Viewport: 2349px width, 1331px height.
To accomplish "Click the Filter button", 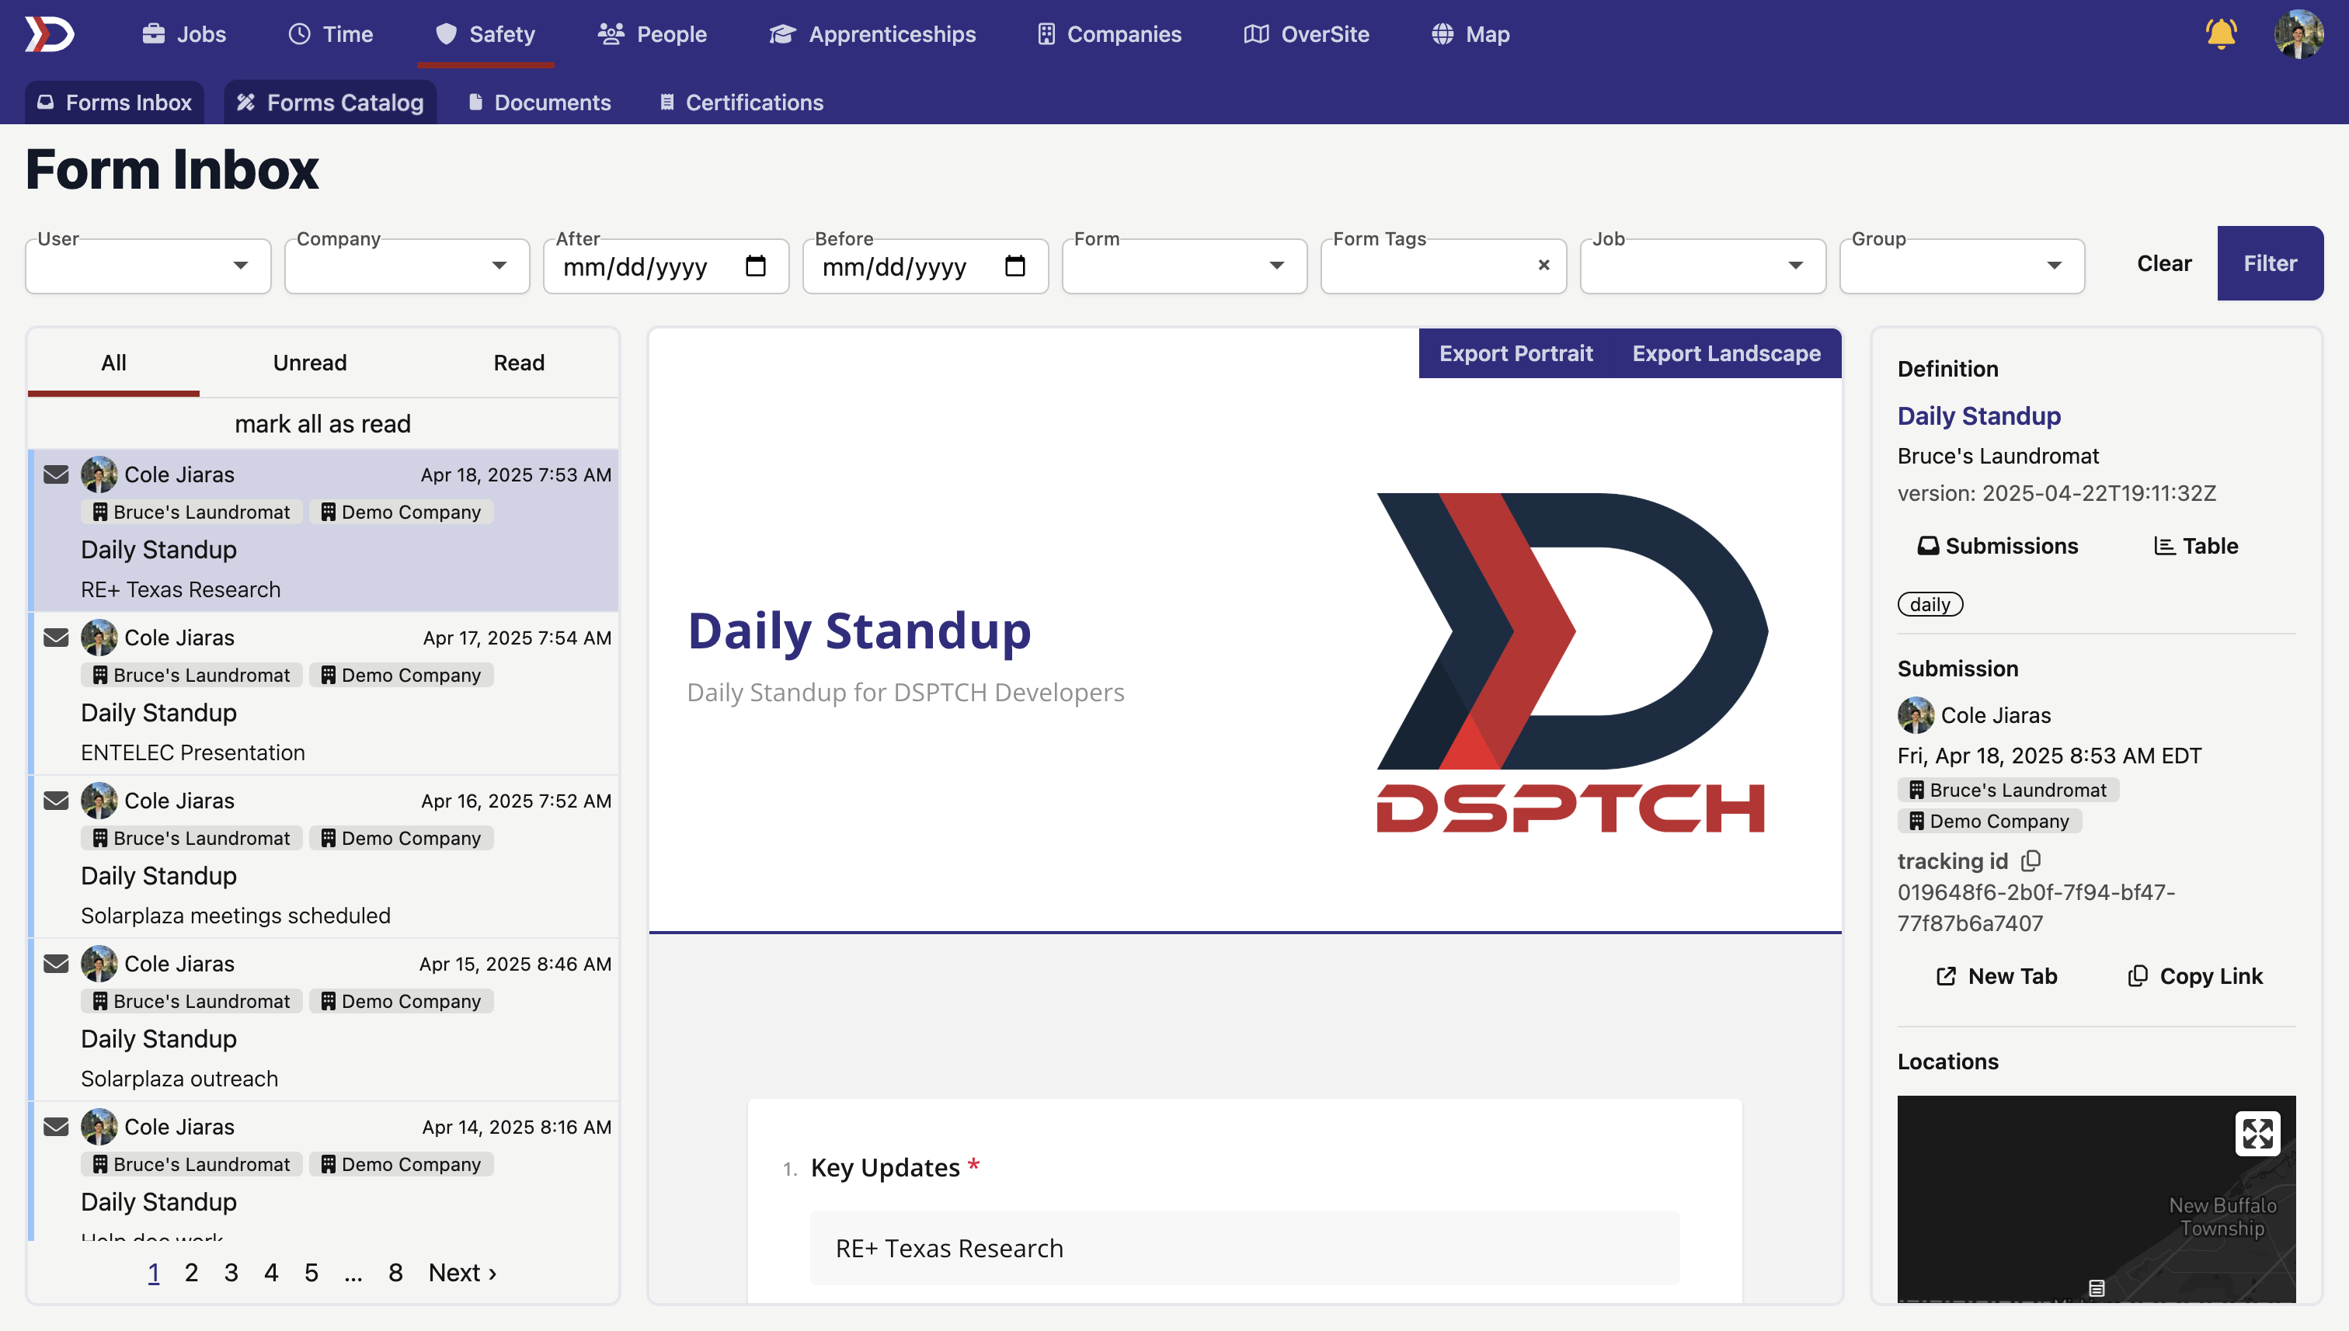I will 2270,263.
